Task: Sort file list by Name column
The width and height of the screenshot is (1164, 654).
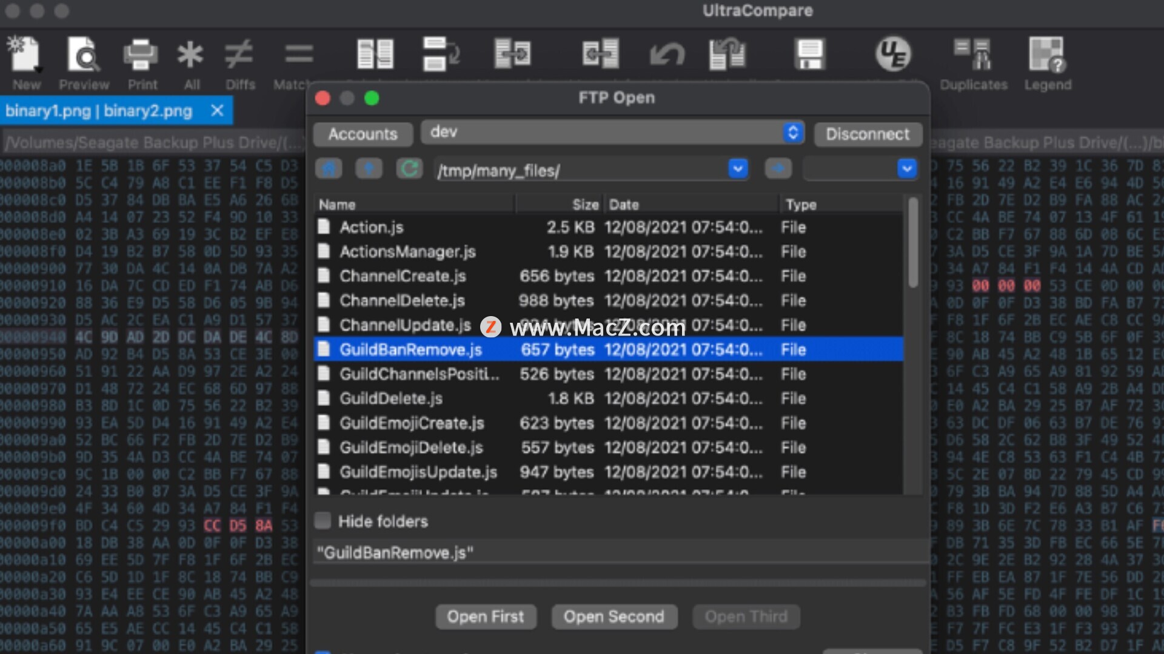Action: [x=415, y=205]
